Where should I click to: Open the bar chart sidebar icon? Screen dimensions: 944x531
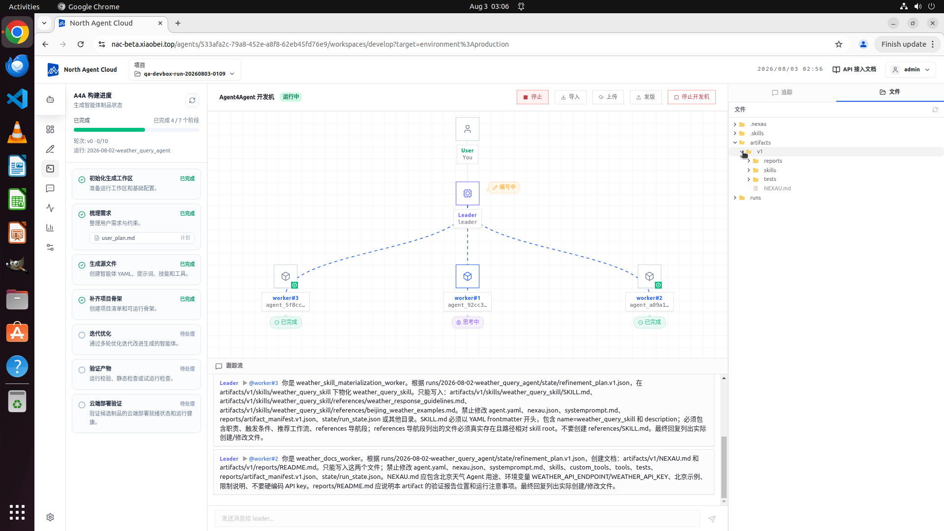[50, 228]
